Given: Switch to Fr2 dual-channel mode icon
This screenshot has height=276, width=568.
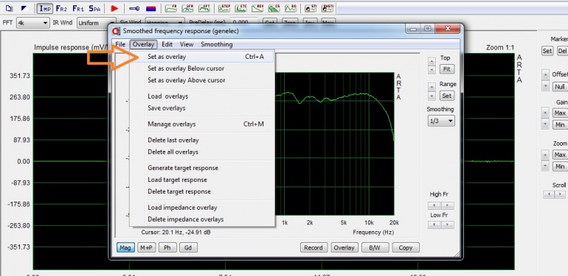Looking at the screenshot, I should click(61, 8).
